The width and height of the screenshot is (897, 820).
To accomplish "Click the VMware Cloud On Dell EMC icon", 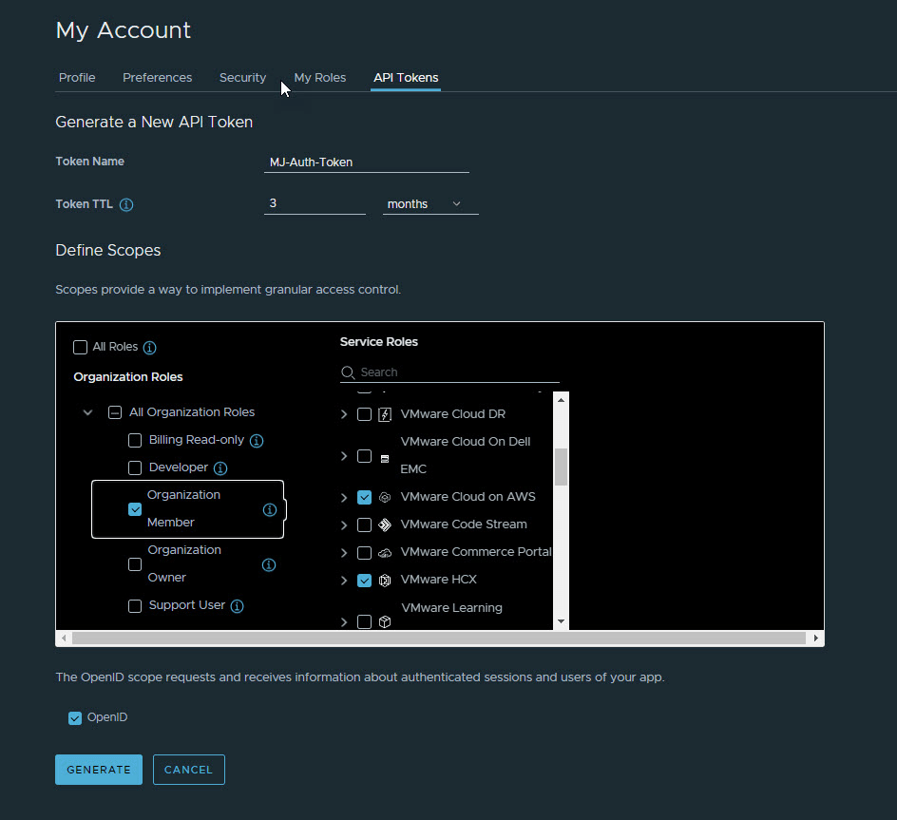I will 385,458.
